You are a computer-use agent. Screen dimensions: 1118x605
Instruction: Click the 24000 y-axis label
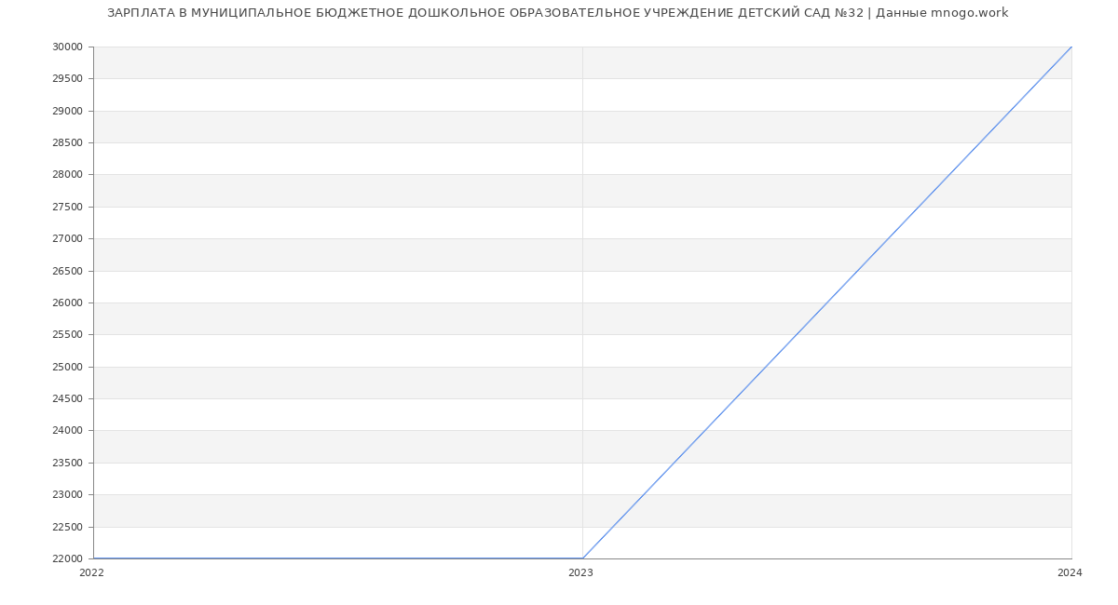tap(67, 430)
